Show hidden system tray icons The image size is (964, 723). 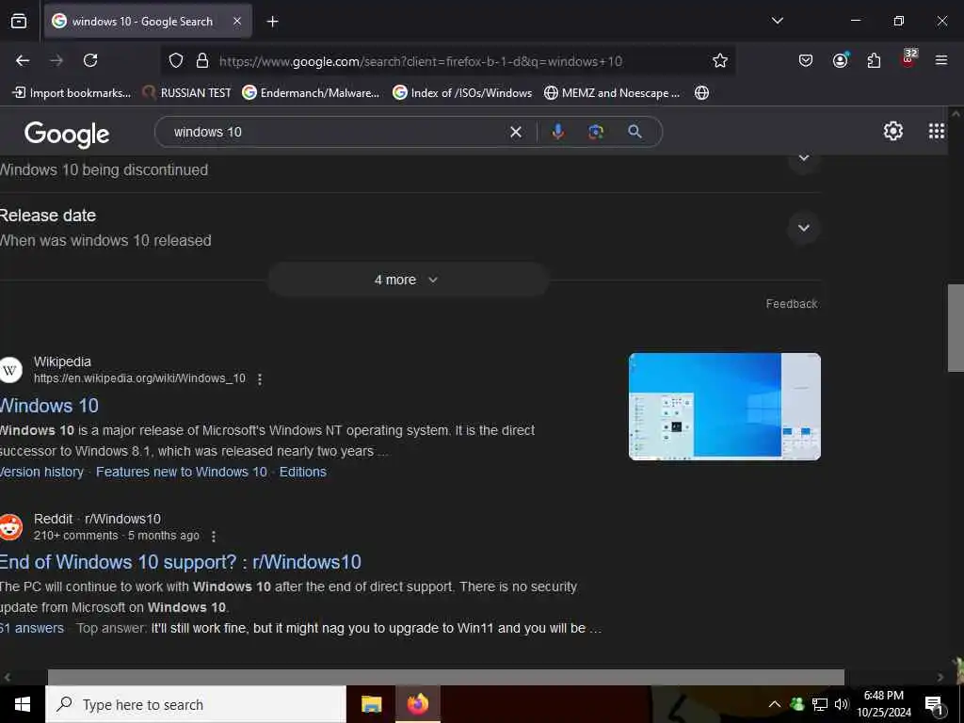click(x=775, y=704)
